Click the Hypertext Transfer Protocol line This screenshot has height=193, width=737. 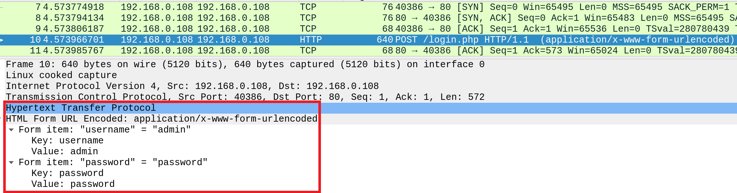[x=81, y=108]
